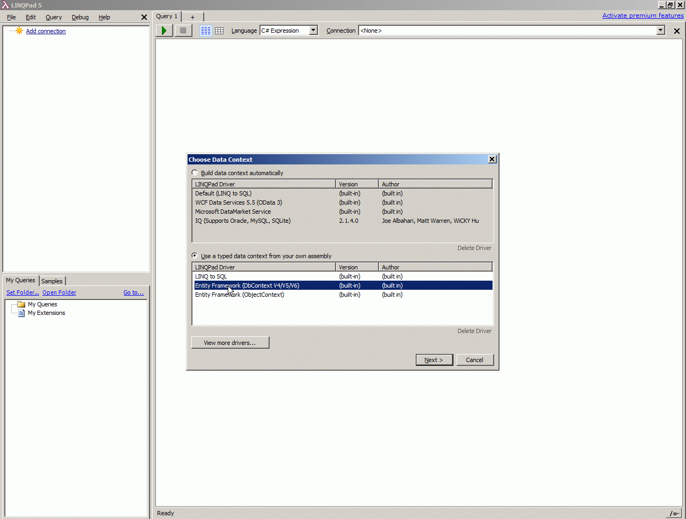This screenshot has height=519, width=686.
Task: Click LINQPad Driver column header in lower list
Action: coord(264,267)
